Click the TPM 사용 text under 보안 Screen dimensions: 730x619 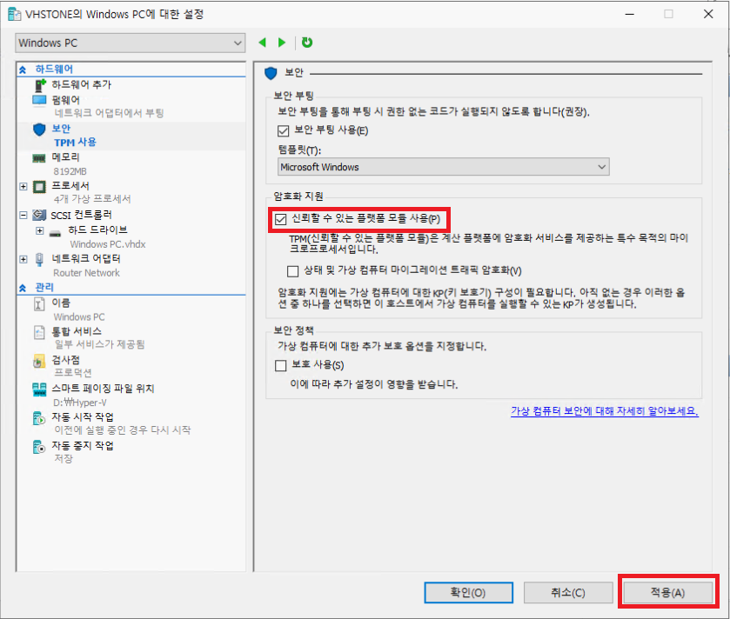(75, 143)
